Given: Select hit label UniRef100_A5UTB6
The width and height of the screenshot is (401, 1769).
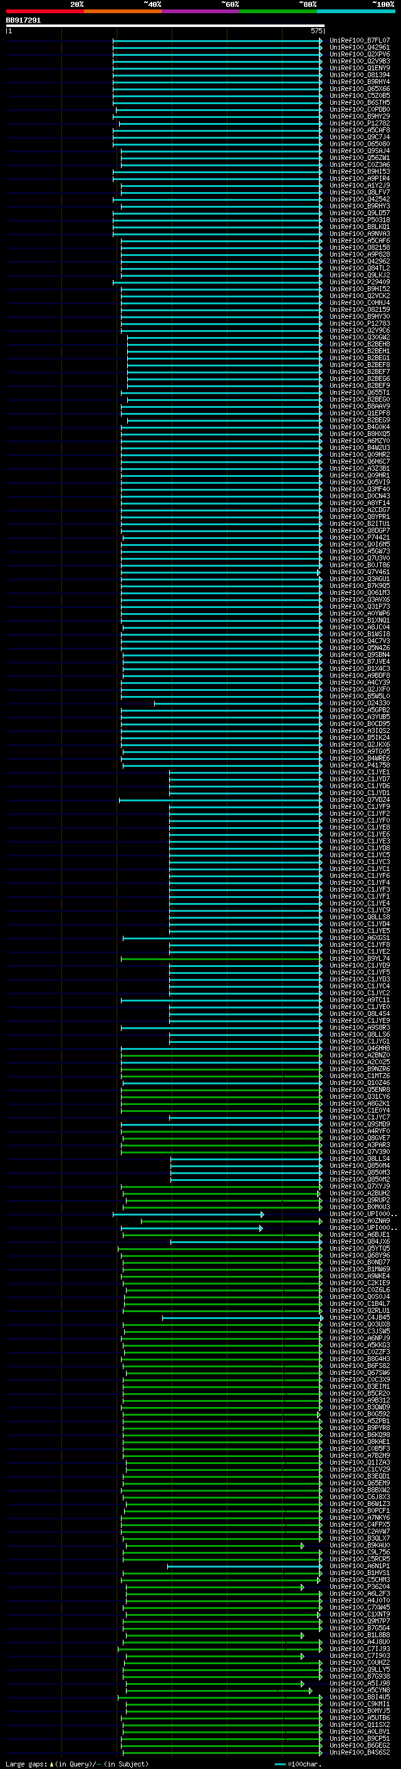Looking at the screenshot, I should click(x=360, y=1718).
